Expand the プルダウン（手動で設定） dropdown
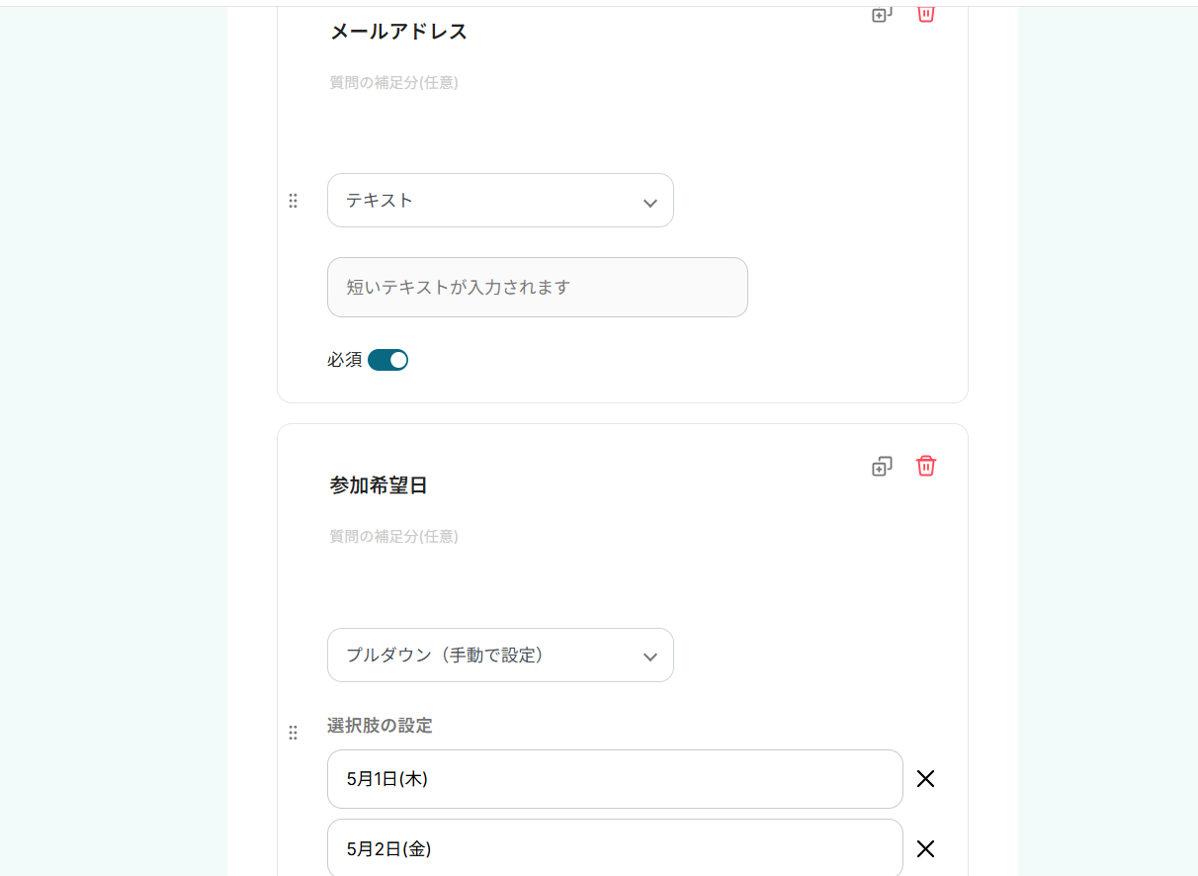The height and width of the screenshot is (876, 1198). coord(500,656)
